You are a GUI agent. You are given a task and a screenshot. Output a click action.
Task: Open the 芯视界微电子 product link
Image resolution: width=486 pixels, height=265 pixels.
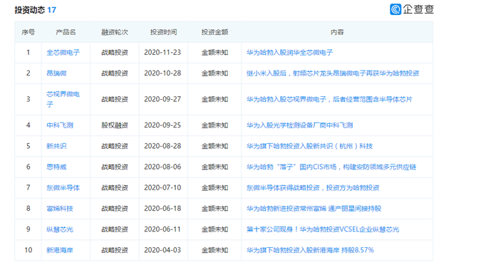click(63, 99)
